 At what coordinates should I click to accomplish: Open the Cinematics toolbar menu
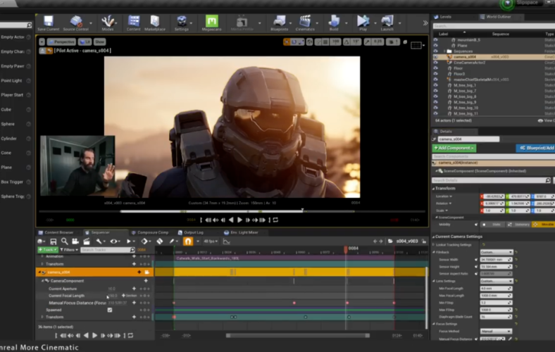pyautogui.click(x=306, y=22)
